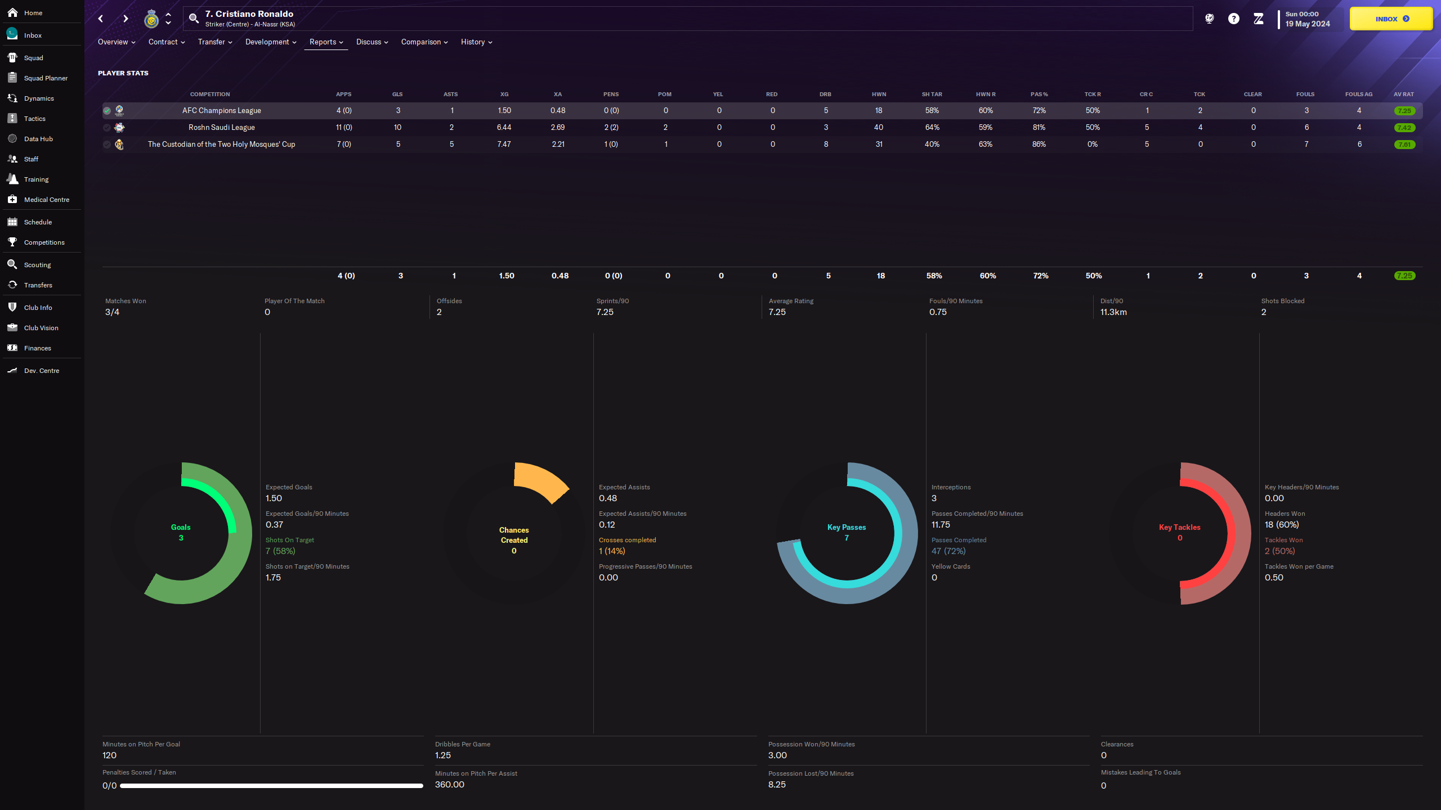This screenshot has height=810, width=1441.
Task: Expand the Transfer dropdown menu
Action: (215, 42)
